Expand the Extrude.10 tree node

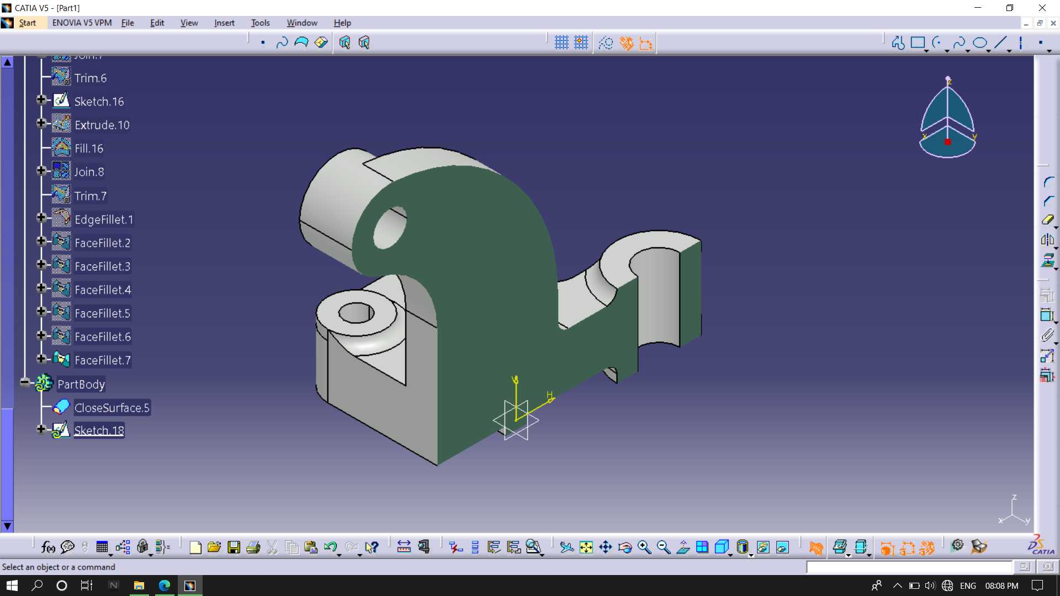[x=41, y=123]
